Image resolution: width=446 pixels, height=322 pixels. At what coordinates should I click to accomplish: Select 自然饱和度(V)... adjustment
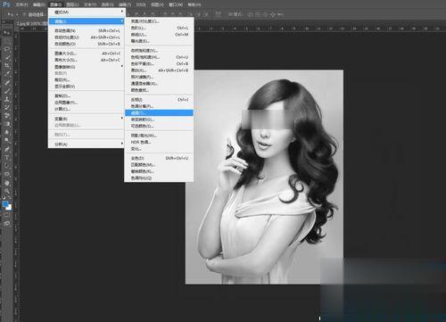pos(159,51)
